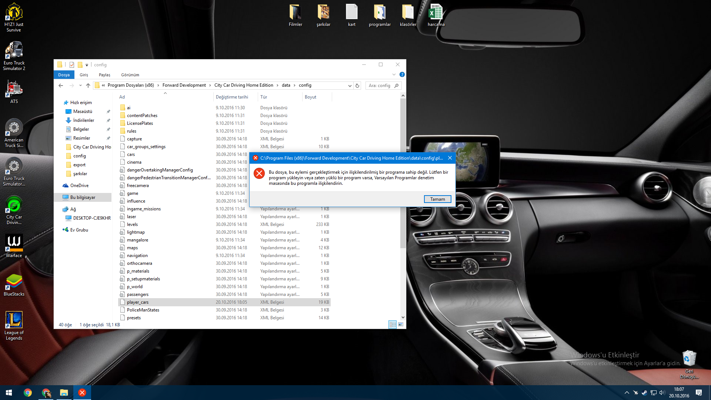Open the Dosya ribbon tab
The width and height of the screenshot is (711, 400).
click(64, 75)
